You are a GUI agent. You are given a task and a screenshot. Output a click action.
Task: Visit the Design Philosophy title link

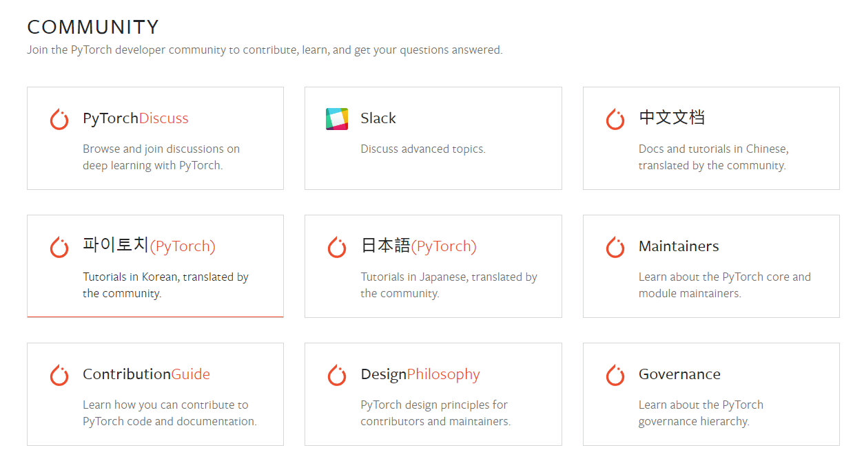420,374
